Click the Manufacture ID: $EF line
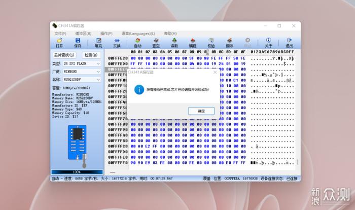Image resolution: width=355 pixels, height=210 pixels. [70, 106]
